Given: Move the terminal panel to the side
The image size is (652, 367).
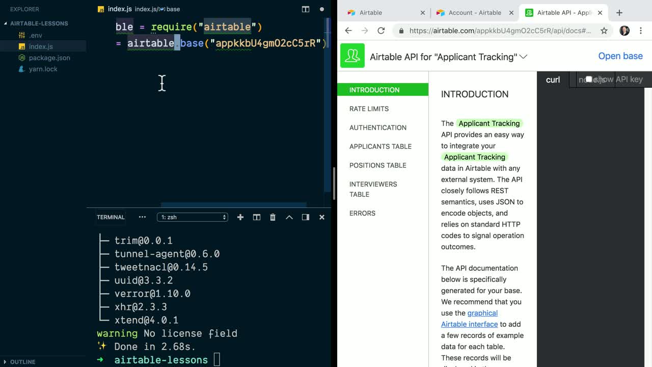Looking at the screenshot, I should [x=306, y=217].
